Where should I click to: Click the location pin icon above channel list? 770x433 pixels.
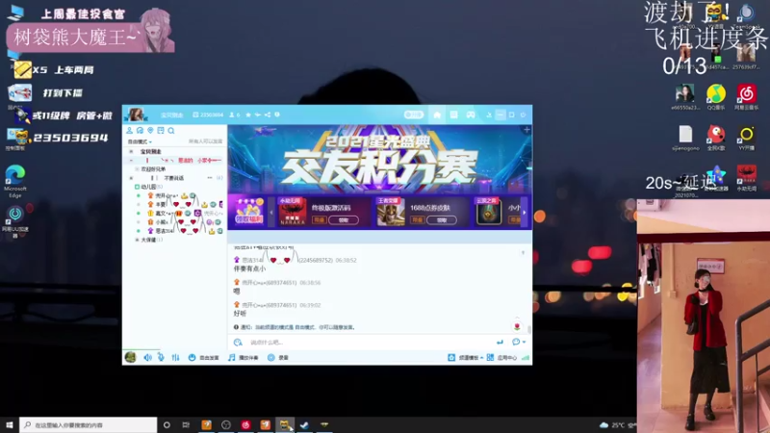pos(150,131)
